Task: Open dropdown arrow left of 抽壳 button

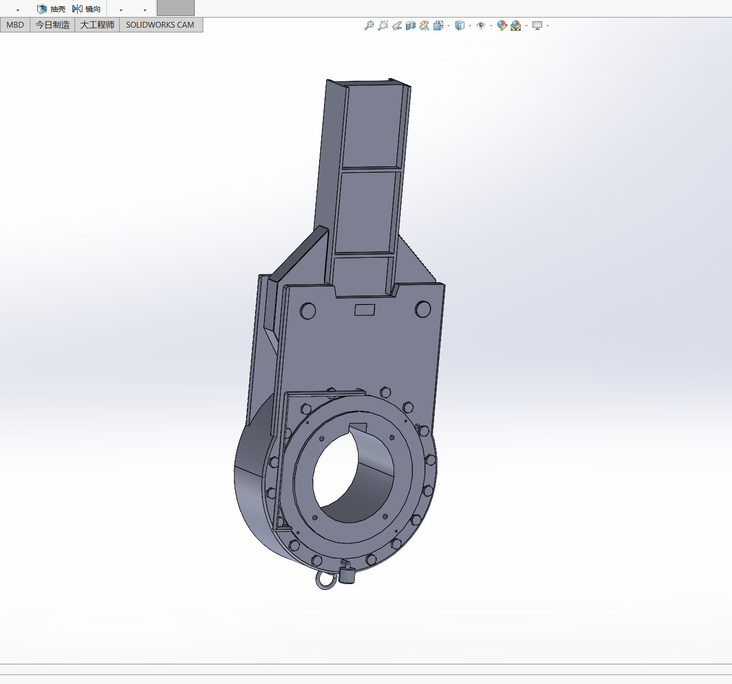Action: pyautogui.click(x=18, y=10)
